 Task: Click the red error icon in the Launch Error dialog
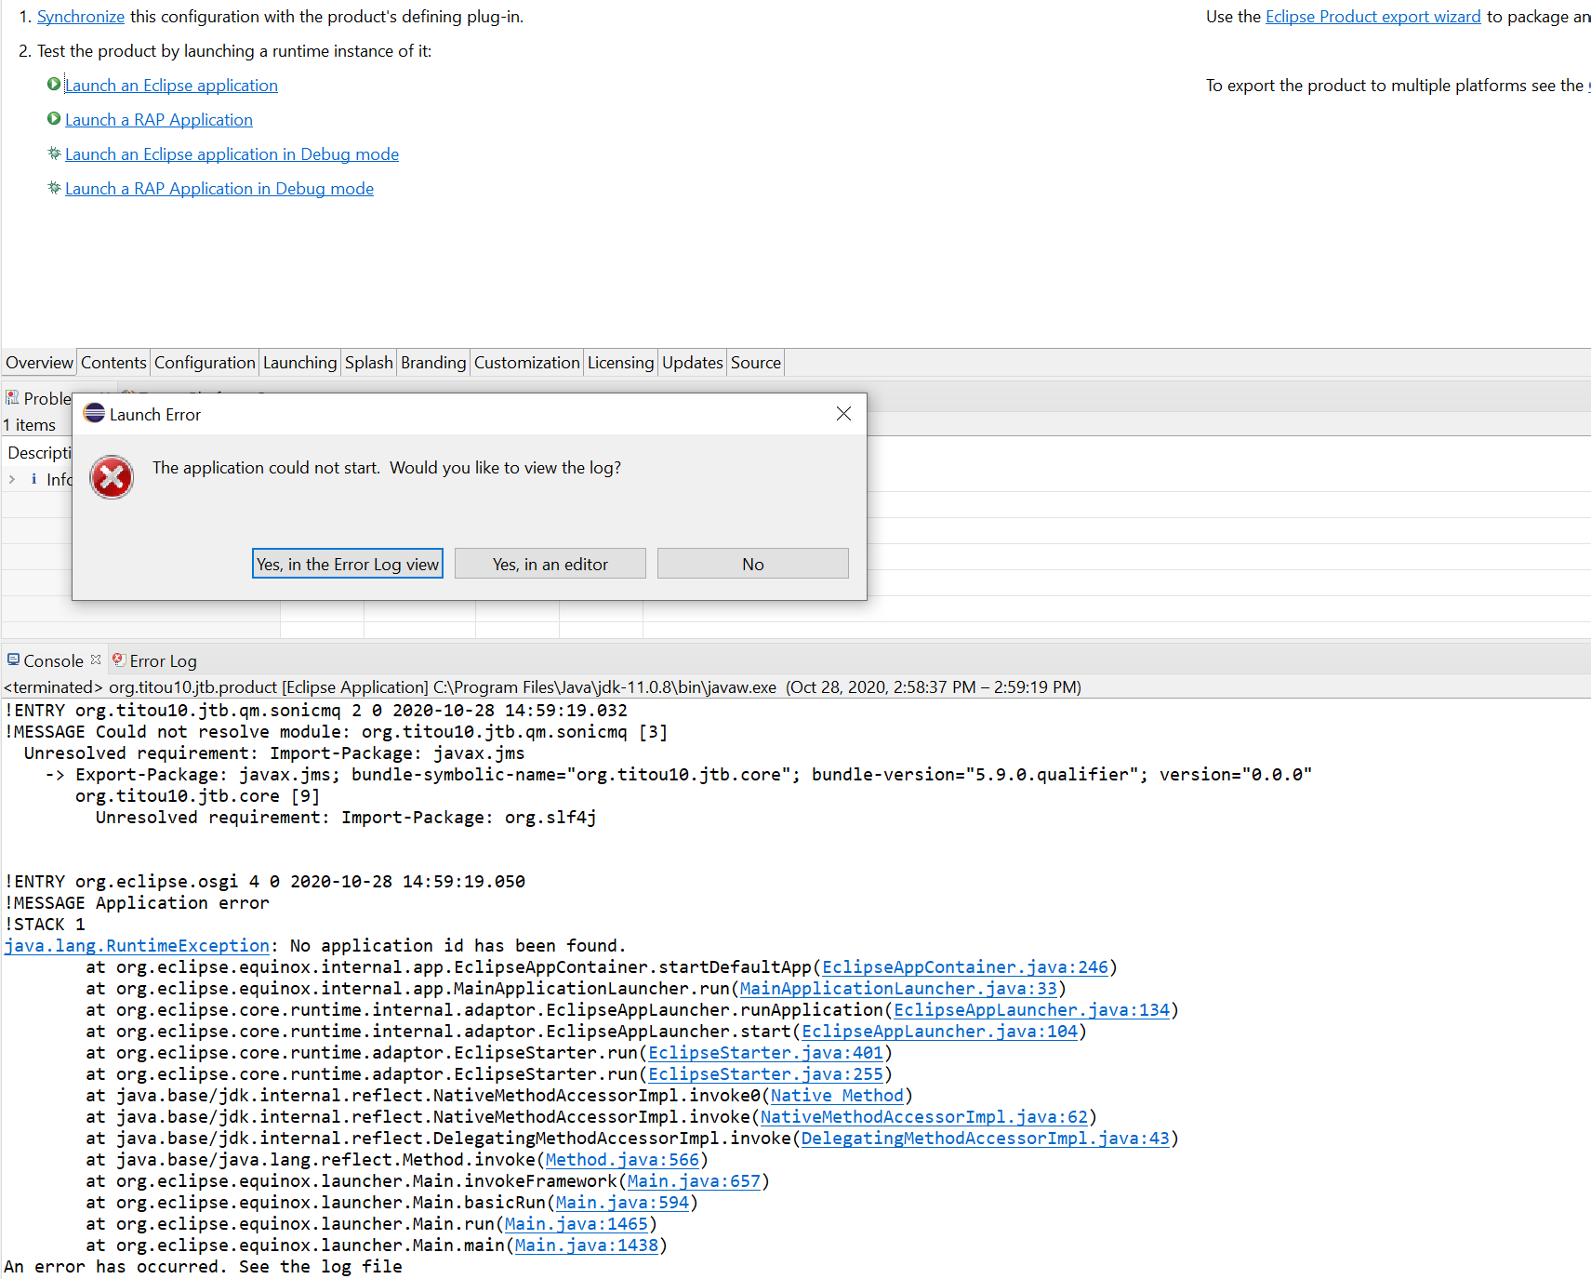[112, 477]
